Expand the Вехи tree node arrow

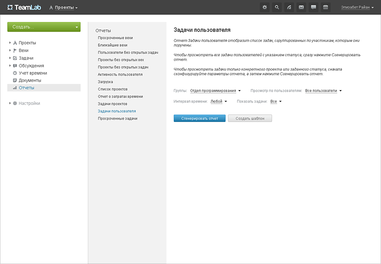(10, 51)
